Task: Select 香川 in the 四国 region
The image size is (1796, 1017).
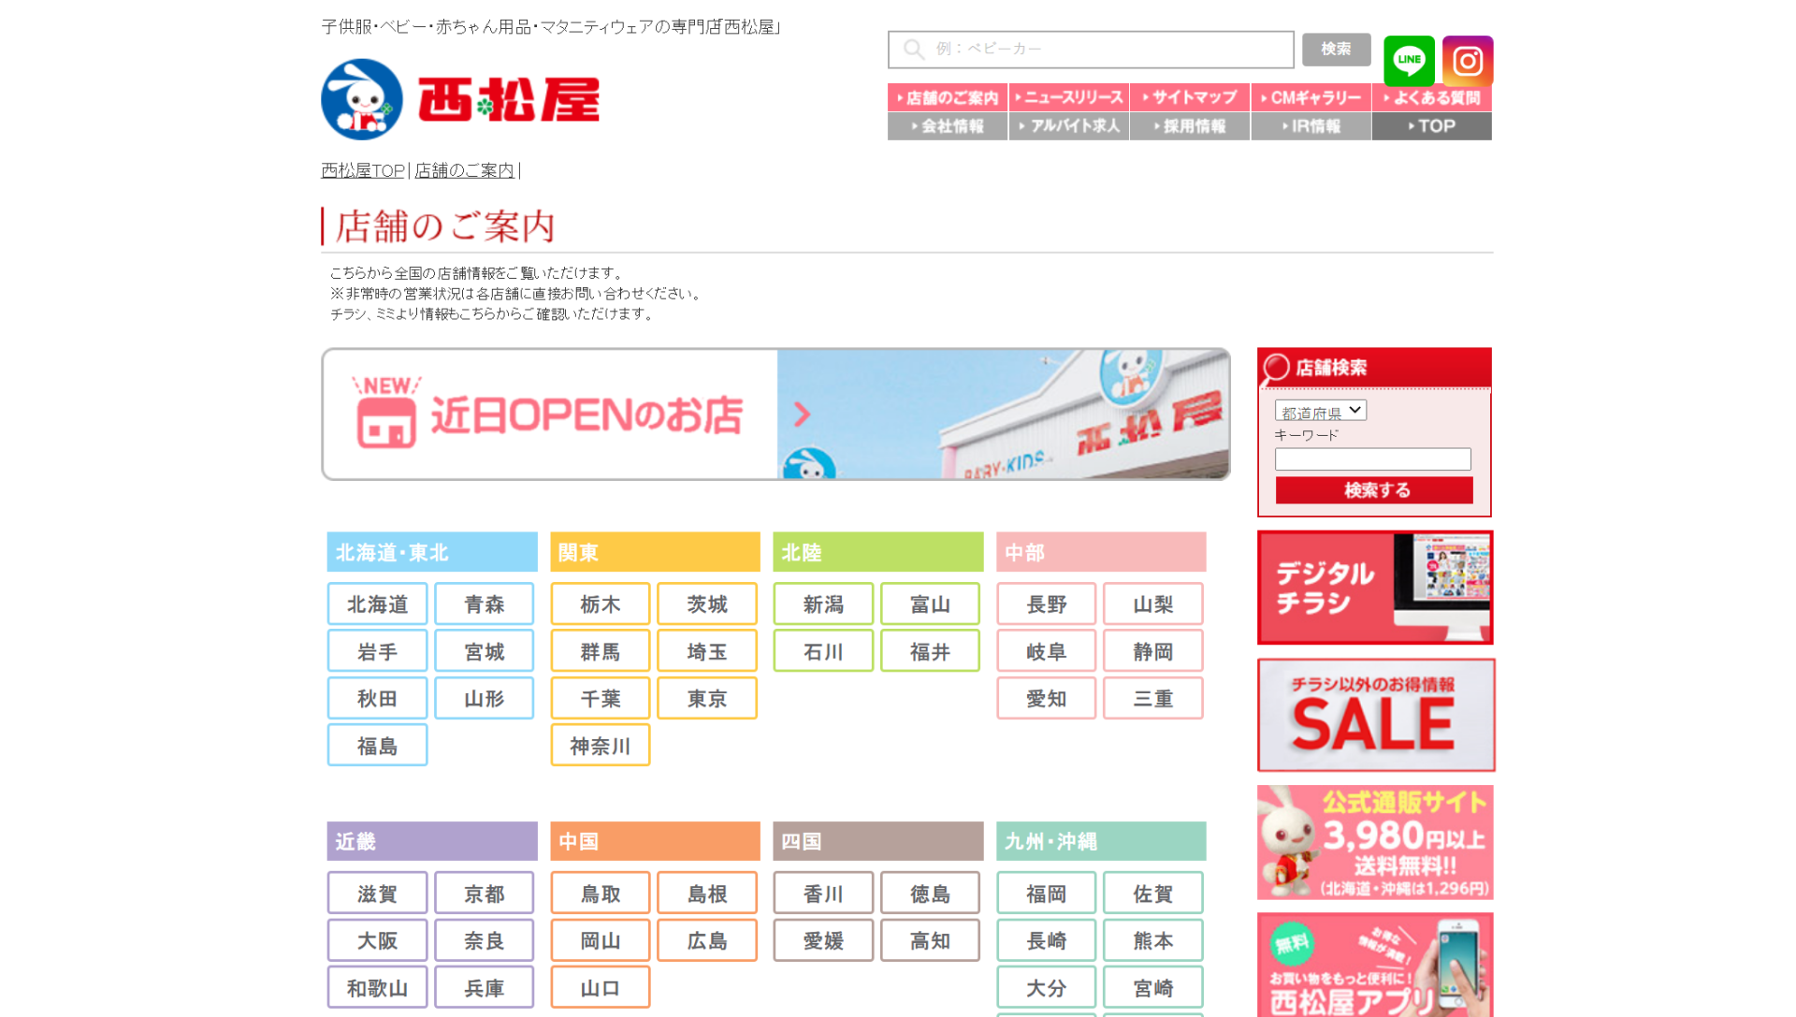Action: coord(823,894)
